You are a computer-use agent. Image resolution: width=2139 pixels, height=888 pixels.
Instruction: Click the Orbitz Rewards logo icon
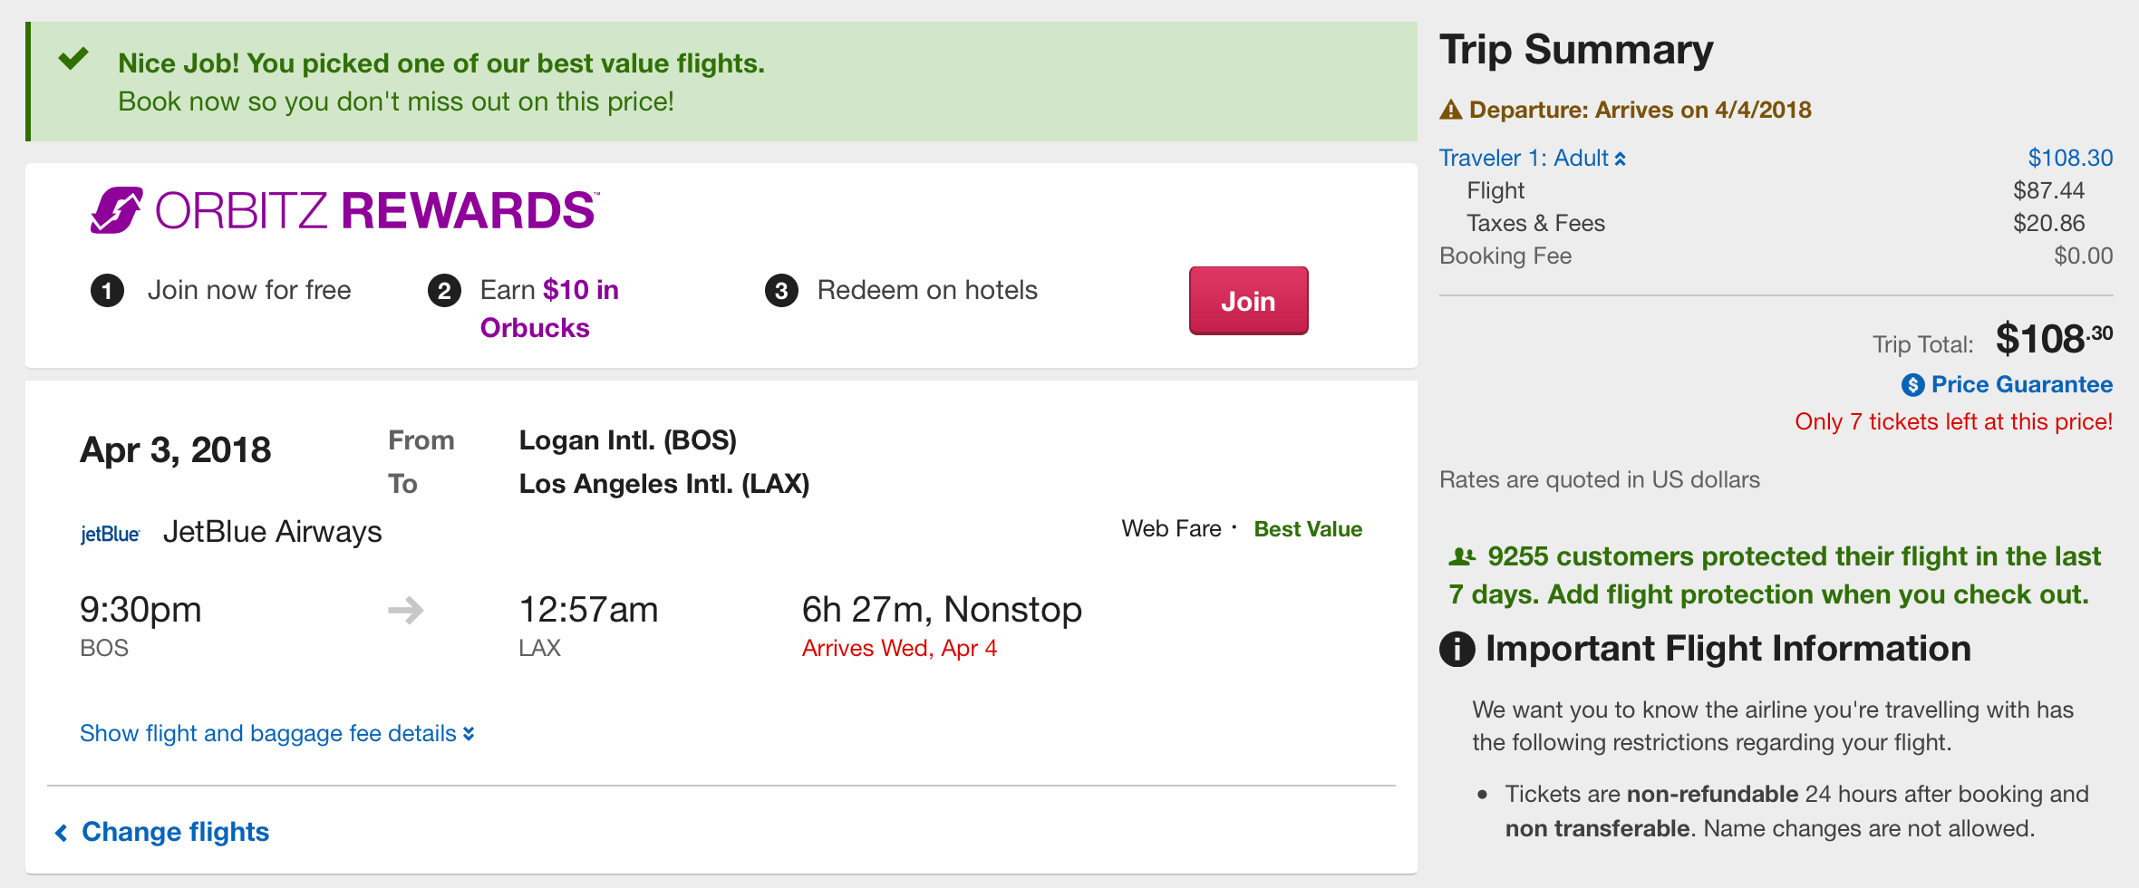116,210
